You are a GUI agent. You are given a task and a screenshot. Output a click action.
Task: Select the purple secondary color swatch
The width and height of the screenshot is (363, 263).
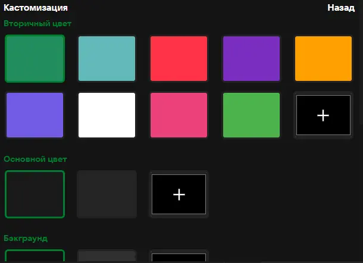pos(251,58)
